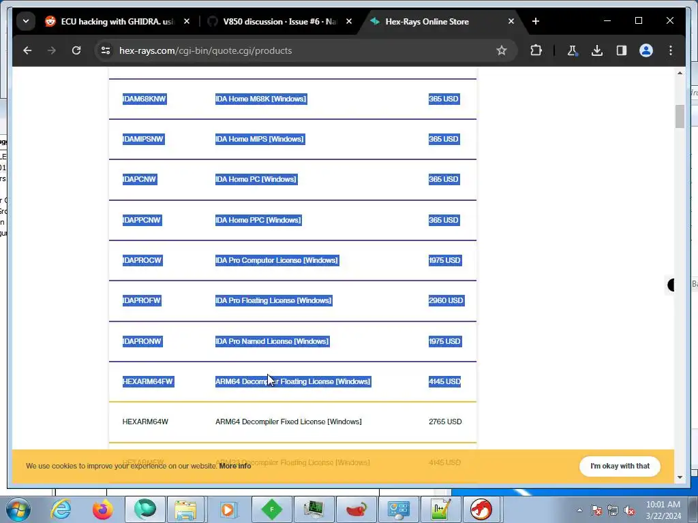View site information icon in address bar
698x523 pixels.
(x=106, y=50)
